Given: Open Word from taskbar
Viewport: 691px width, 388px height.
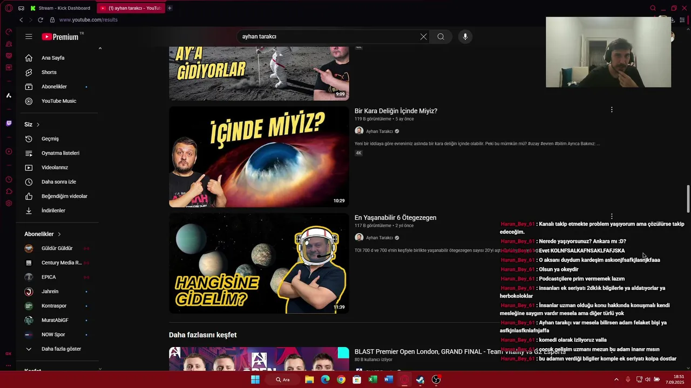Looking at the screenshot, I should click(388, 379).
